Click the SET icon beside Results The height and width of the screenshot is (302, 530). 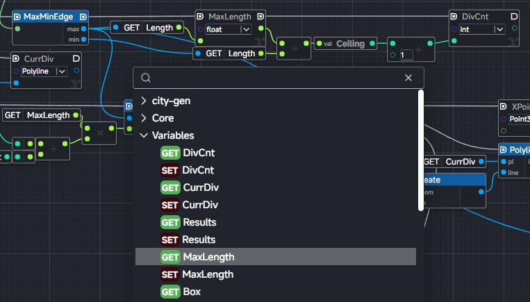(170, 240)
